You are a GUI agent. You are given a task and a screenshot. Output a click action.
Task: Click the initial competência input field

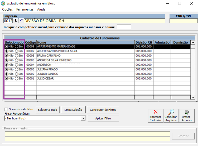click(124, 27)
